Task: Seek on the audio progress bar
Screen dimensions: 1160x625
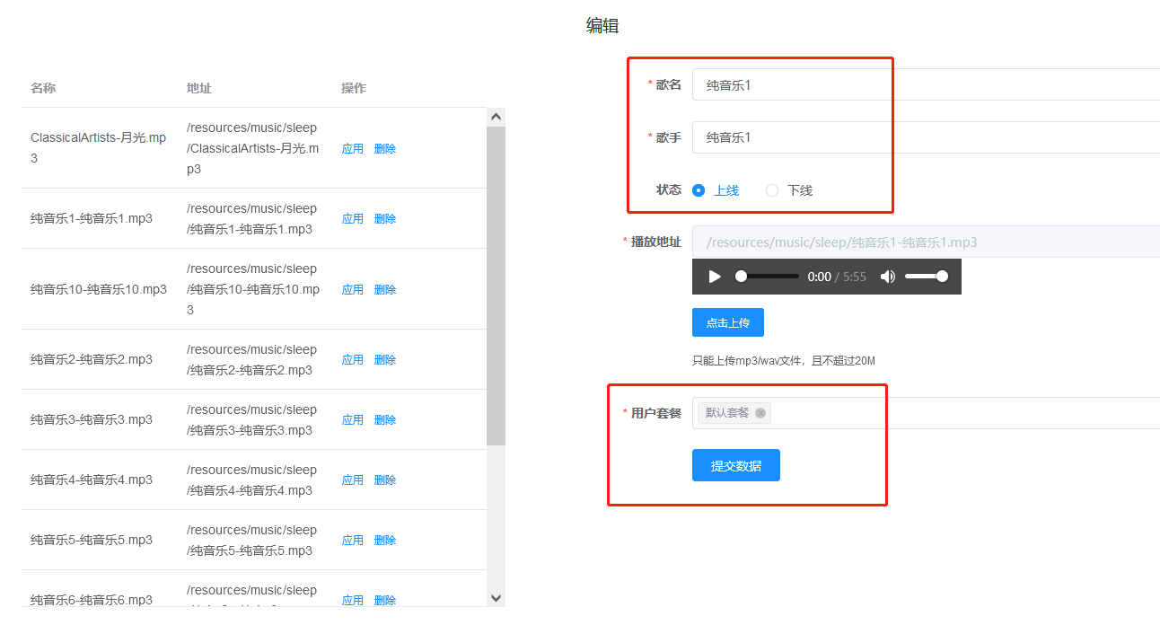Action: point(768,277)
